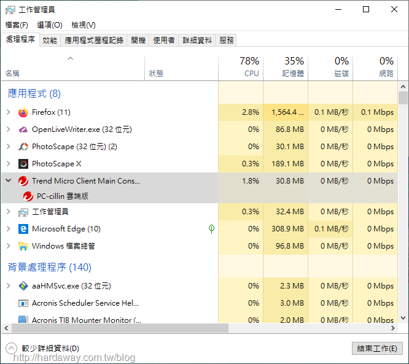Switch to the 應用程式歷程記錄 tab

pos(93,41)
